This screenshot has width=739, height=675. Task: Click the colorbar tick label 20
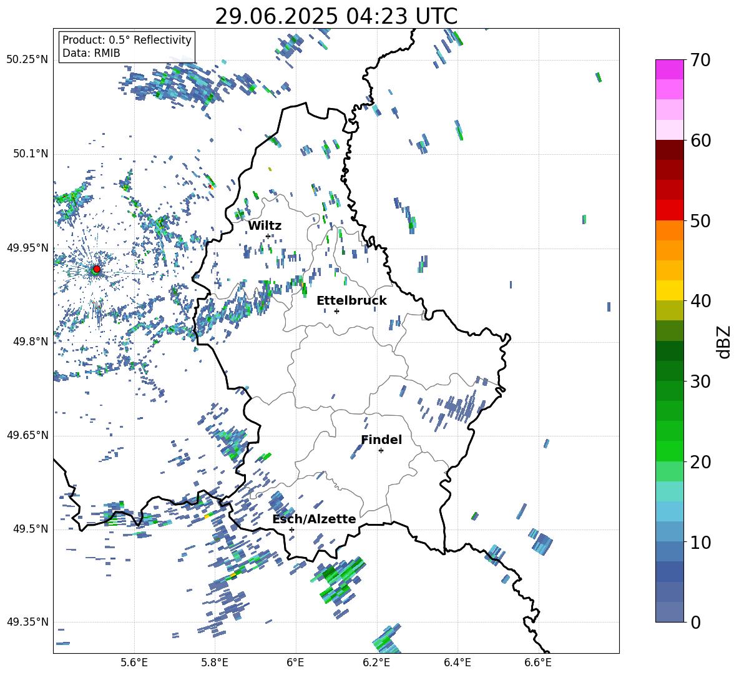[700, 462]
